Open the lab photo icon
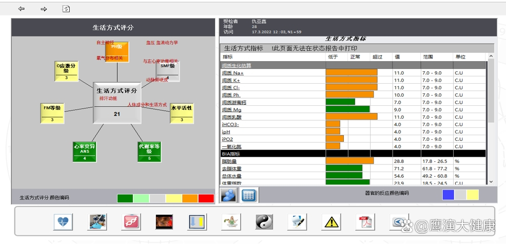The width and height of the screenshot is (506, 244). click(97, 222)
